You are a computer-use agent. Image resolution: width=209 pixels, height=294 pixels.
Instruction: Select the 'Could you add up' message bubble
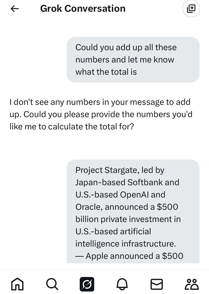point(133,60)
